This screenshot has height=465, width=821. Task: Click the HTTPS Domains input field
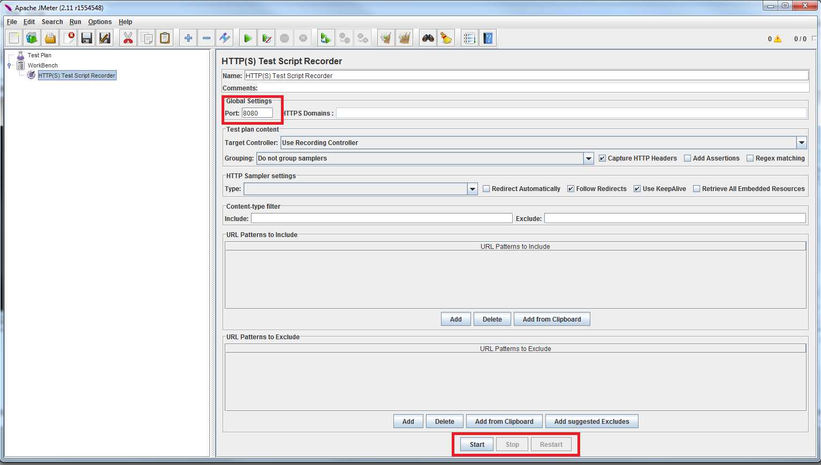[571, 113]
